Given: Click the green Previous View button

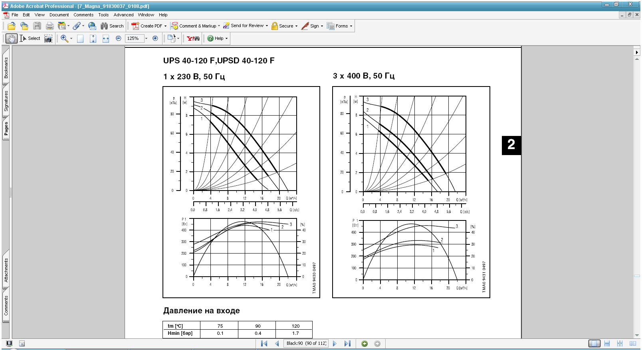Looking at the screenshot, I should pos(365,344).
